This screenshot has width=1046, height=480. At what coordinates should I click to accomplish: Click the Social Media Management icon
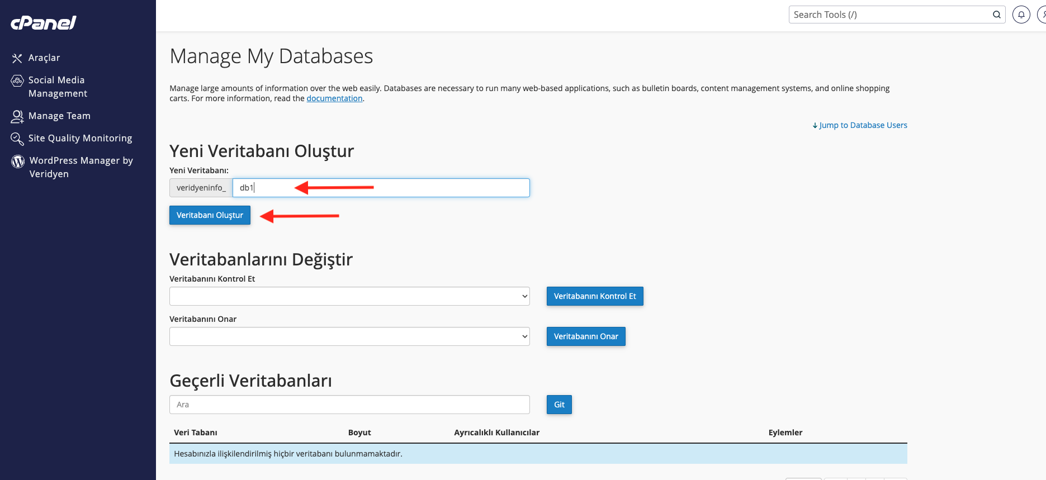tap(17, 81)
